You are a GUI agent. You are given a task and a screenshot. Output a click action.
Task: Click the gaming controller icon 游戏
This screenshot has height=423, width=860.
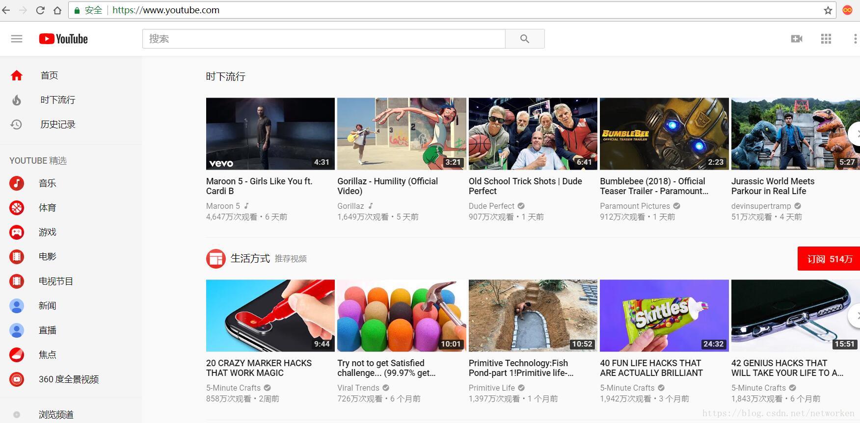(17, 232)
